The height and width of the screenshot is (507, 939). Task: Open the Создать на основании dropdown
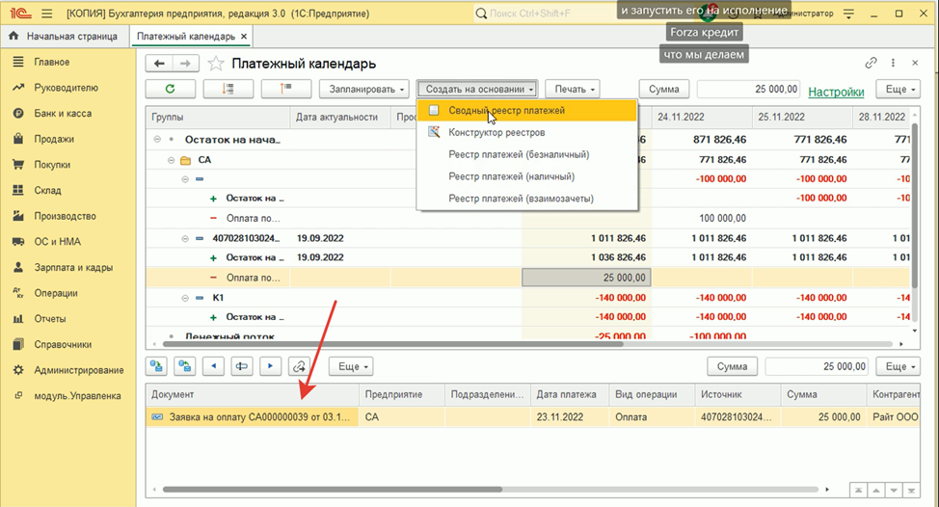[x=478, y=89]
